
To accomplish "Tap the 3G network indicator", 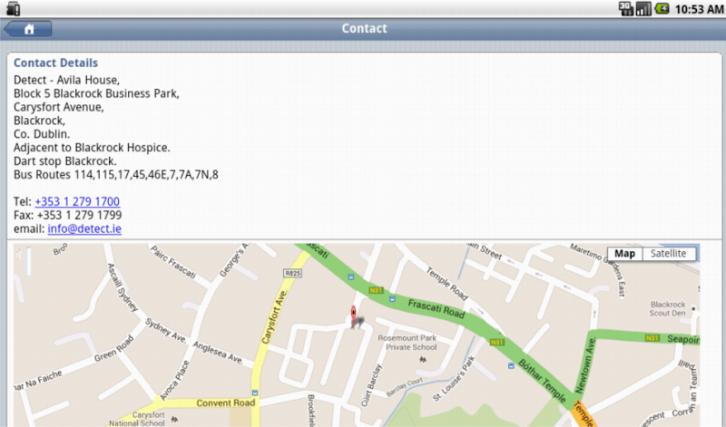I will (x=625, y=8).
